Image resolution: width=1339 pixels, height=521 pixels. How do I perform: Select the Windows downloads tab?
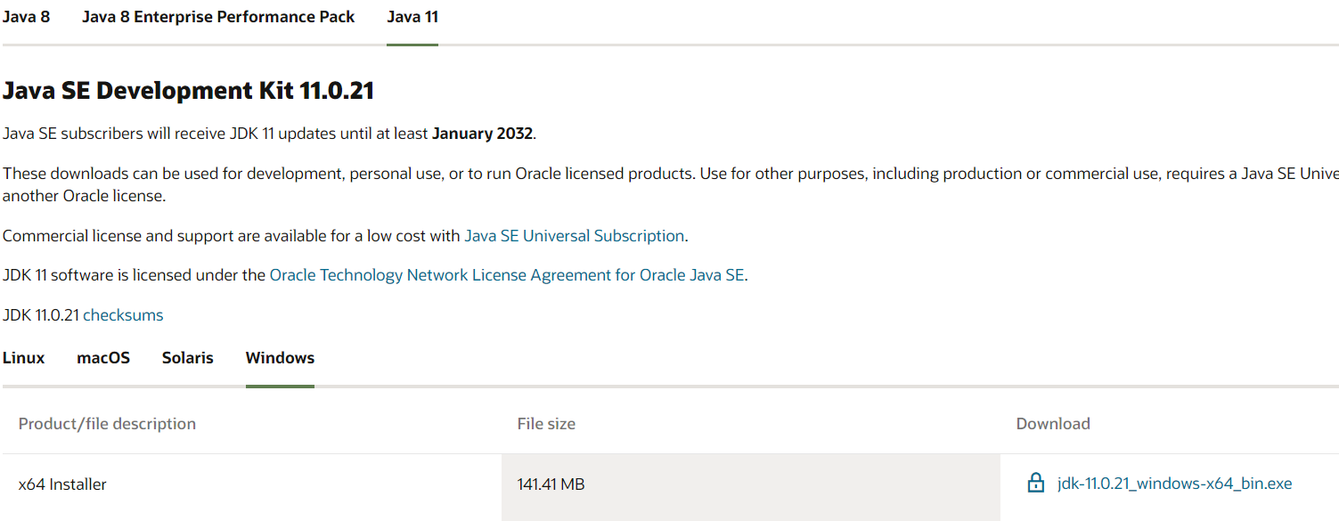pos(280,358)
